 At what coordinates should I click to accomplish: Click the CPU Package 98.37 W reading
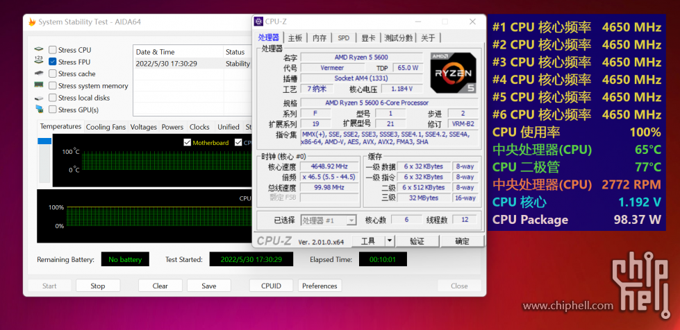click(x=577, y=220)
